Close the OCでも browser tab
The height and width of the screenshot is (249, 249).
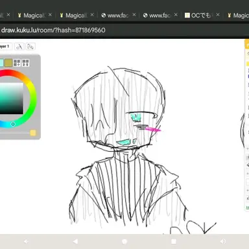(218, 15)
